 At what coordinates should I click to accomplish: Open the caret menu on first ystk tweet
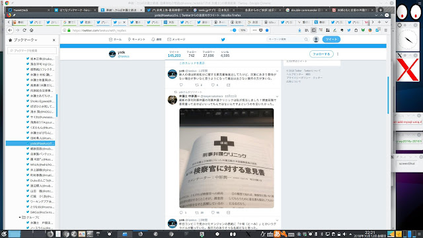coord(277,71)
